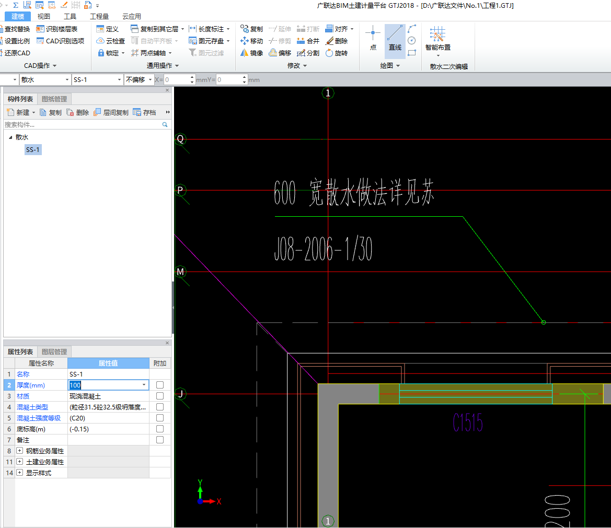Run 云检查 cloud check
Viewport: 611px width, 528px height.
(x=110, y=41)
